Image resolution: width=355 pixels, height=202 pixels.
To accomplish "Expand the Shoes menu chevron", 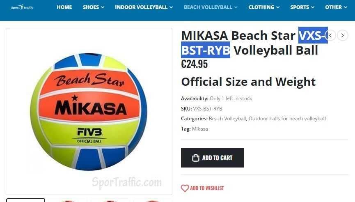I will (103, 7).
